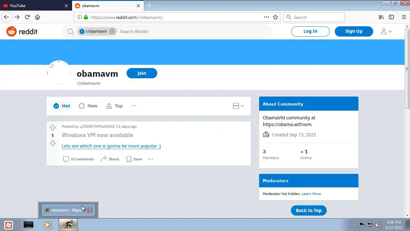
Task: Sort posts by Hot
Action: point(61,106)
